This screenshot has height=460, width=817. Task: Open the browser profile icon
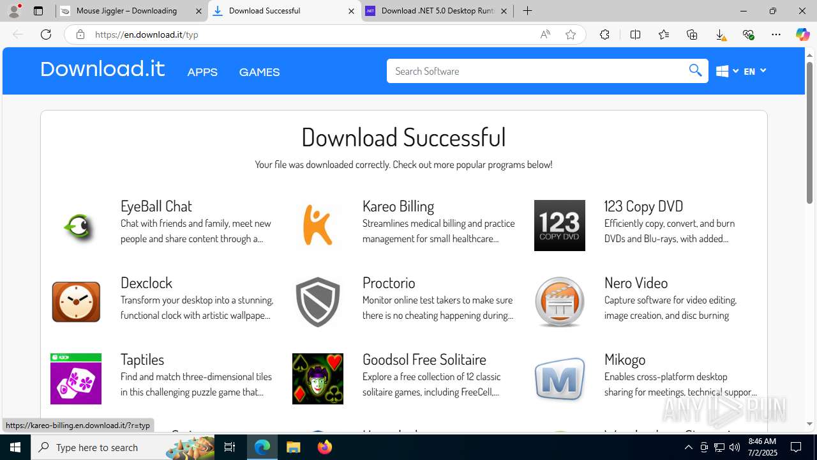click(x=14, y=11)
